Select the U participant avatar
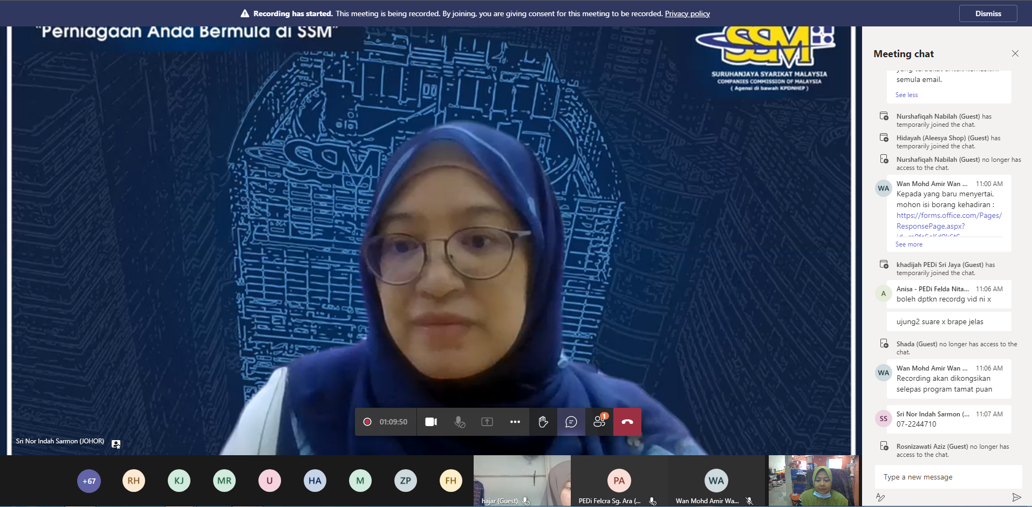The width and height of the screenshot is (1032, 507). (270, 481)
